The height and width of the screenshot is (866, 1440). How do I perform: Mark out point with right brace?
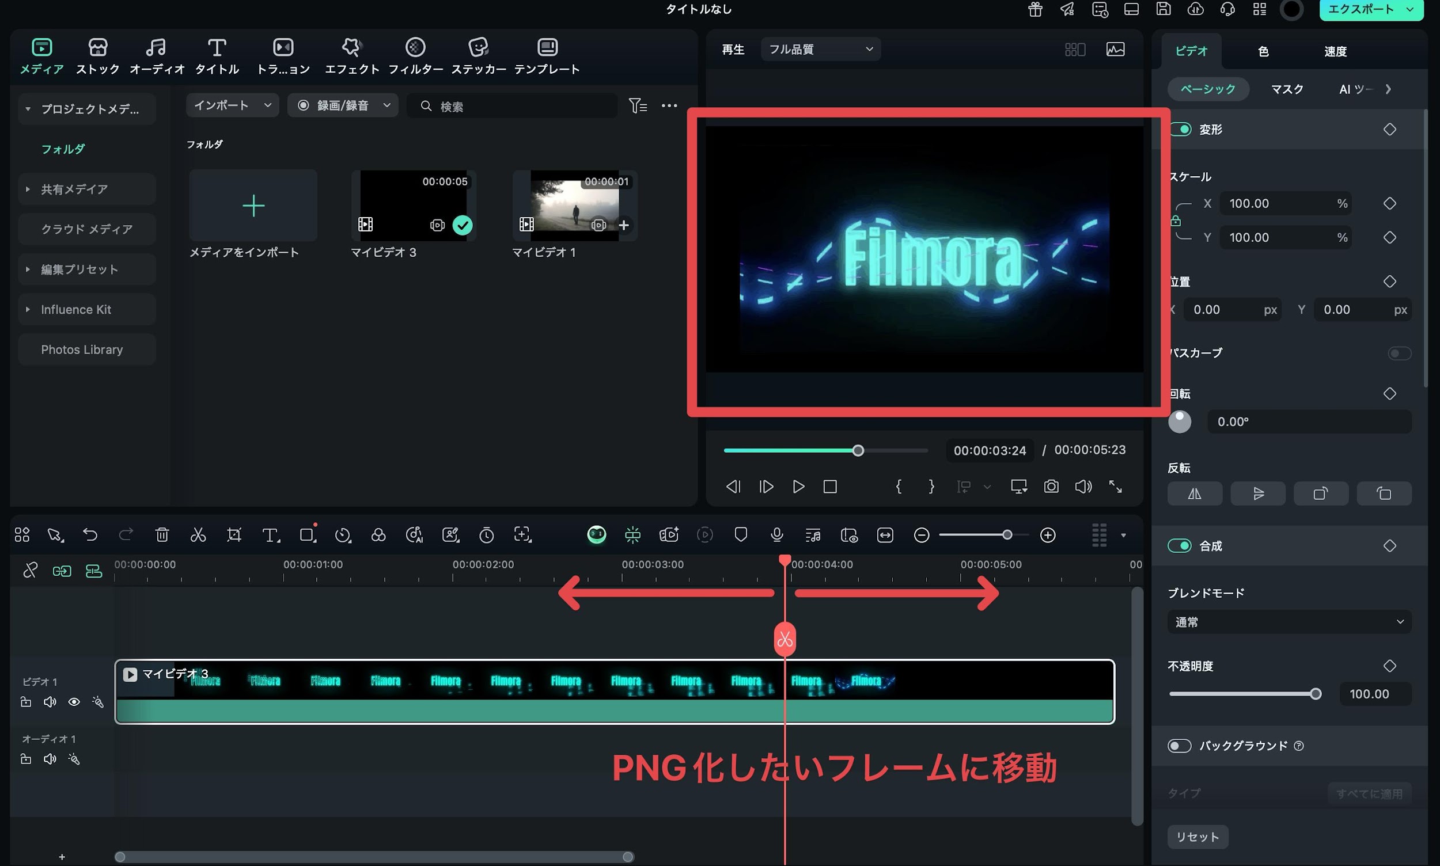[931, 486]
